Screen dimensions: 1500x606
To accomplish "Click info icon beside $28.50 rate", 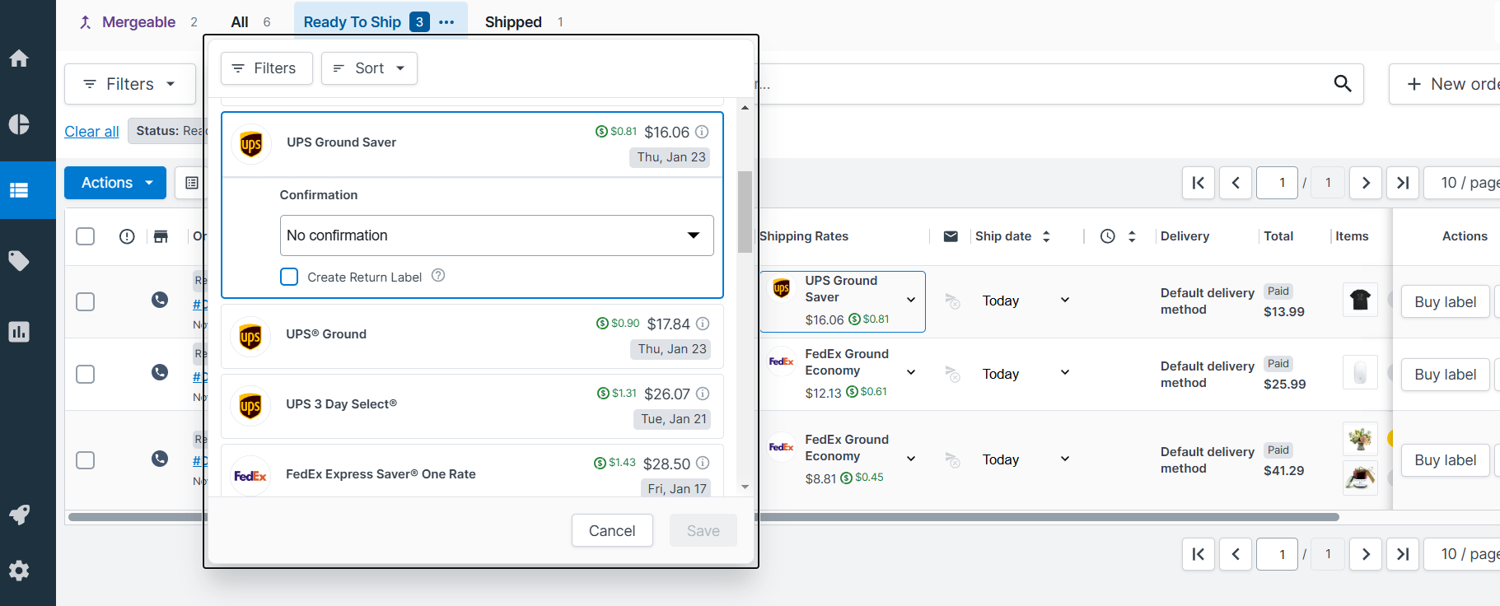I will pyautogui.click(x=703, y=463).
